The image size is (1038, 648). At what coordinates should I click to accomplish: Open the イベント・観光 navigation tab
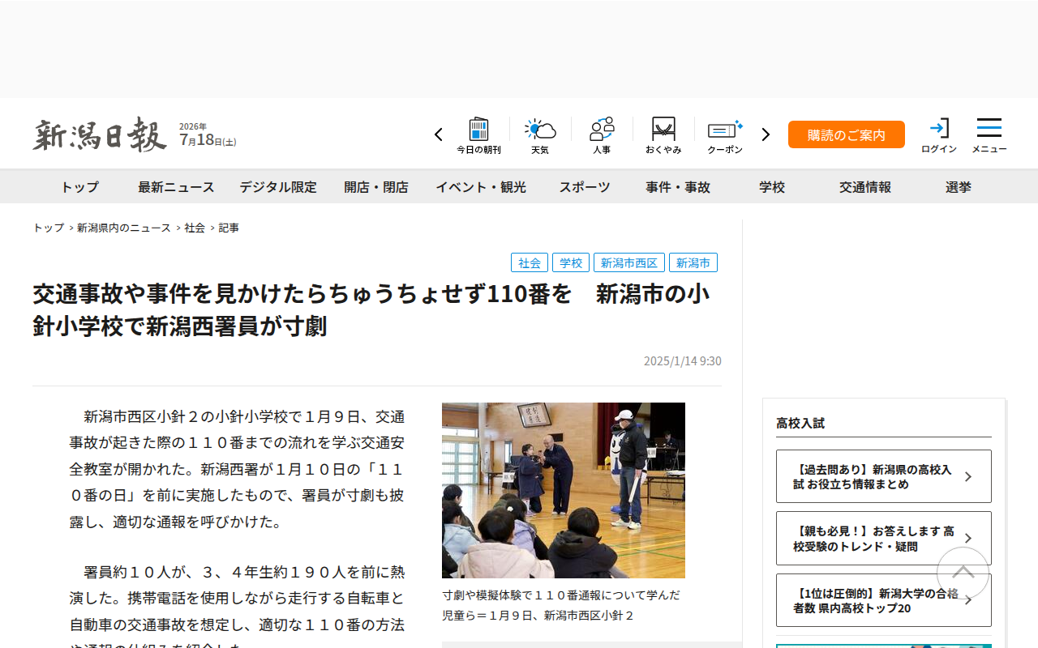(481, 187)
